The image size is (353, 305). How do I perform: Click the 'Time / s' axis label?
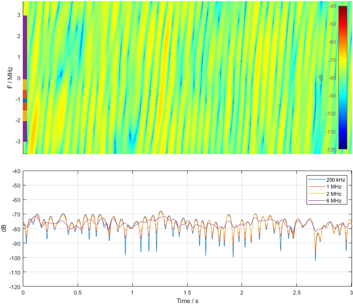tap(187, 301)
